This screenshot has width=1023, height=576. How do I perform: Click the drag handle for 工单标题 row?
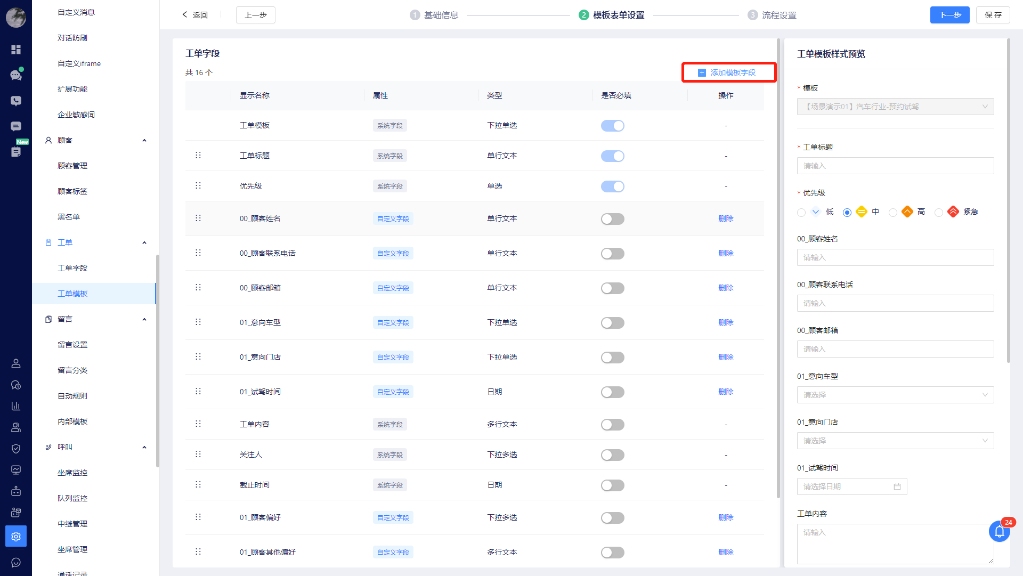tap(198, 156)
